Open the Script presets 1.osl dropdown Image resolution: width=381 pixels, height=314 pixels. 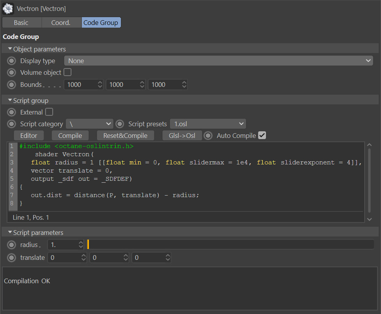[208, 124]
